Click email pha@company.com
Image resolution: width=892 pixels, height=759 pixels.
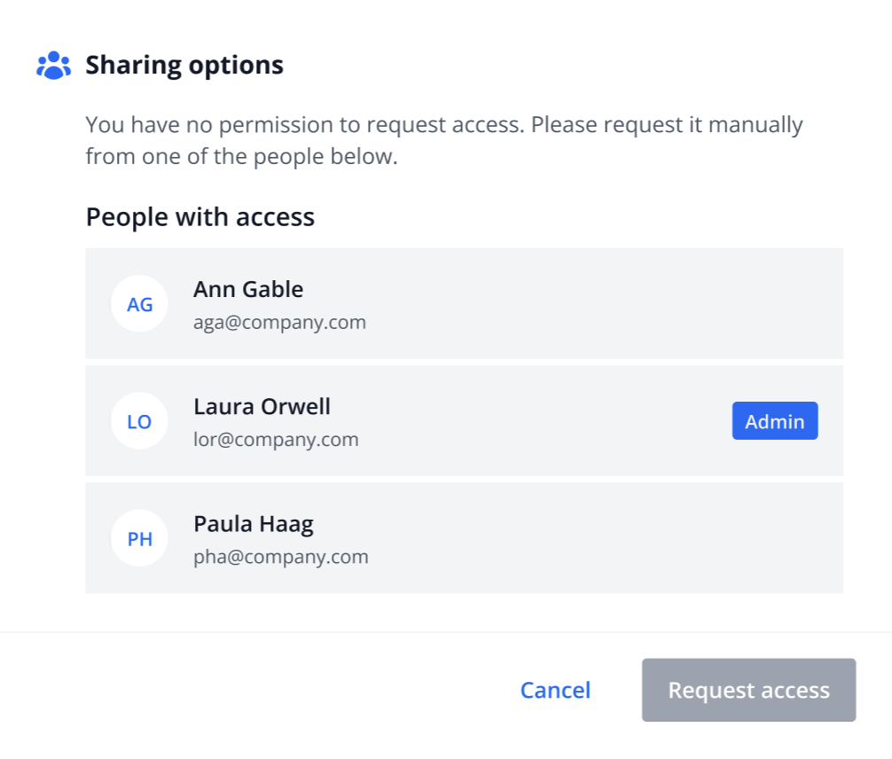(x=280, y=557)
